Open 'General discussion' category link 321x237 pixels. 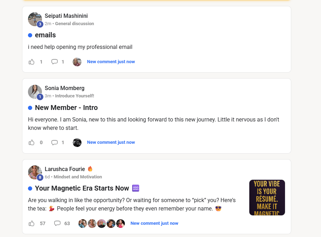74,24
